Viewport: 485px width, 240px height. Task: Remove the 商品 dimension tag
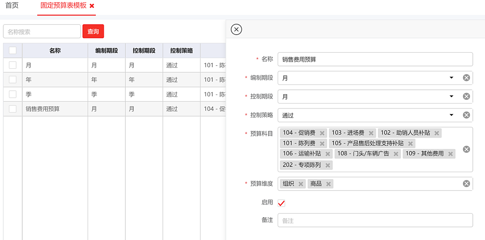329,184
